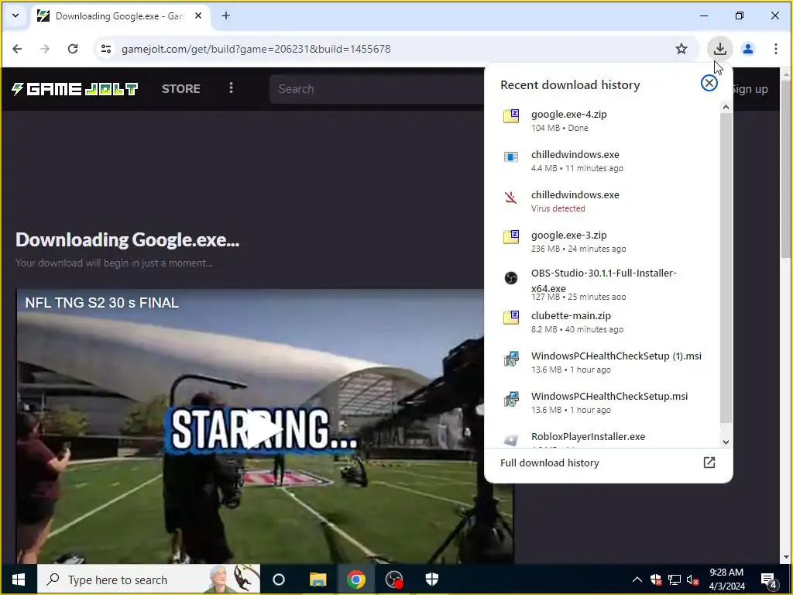Click the blocked download warning icon

[x=511, y=197]
